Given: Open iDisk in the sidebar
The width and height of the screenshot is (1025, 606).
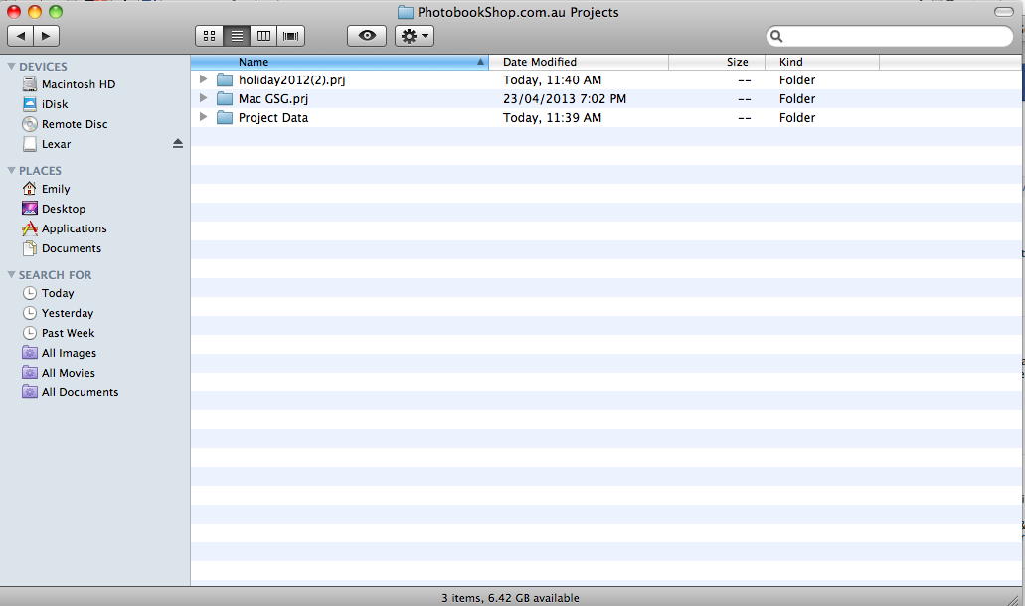Looking at the screenshot, I should [54, 104].
